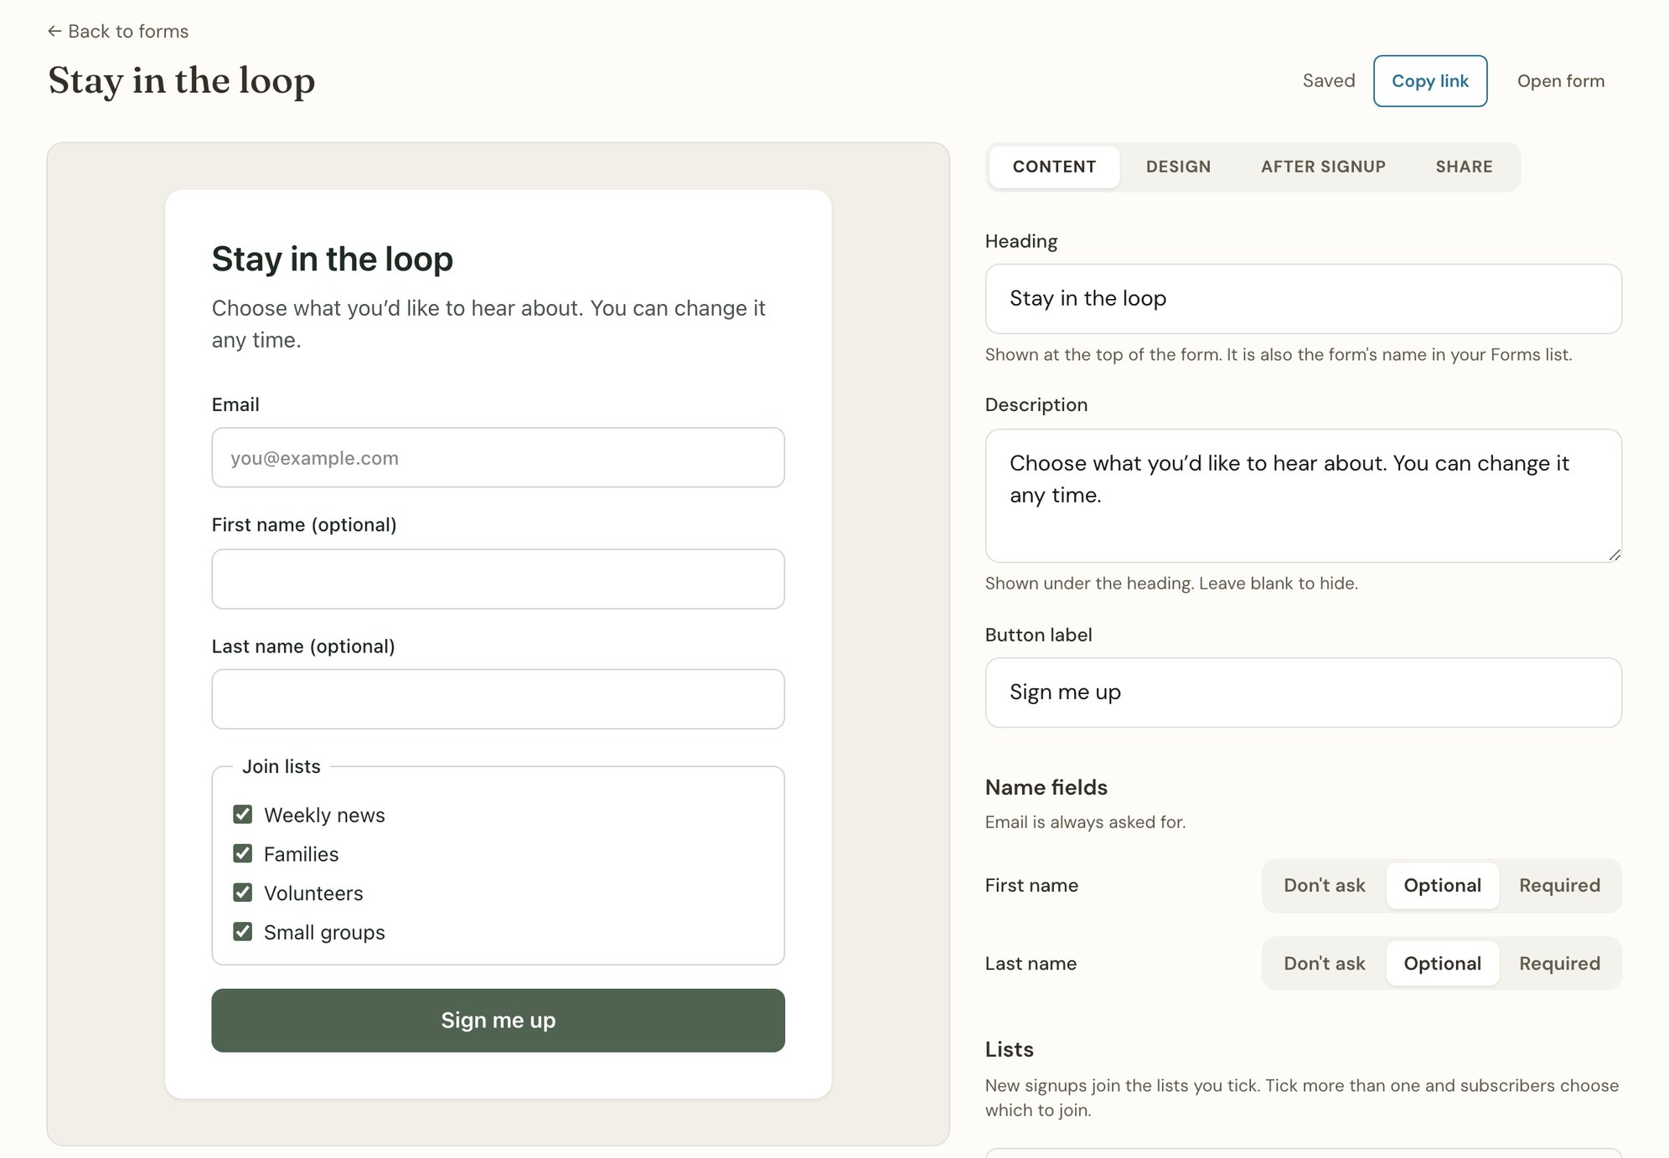
Task: Go back via Back to forms link
Action: 118,32
